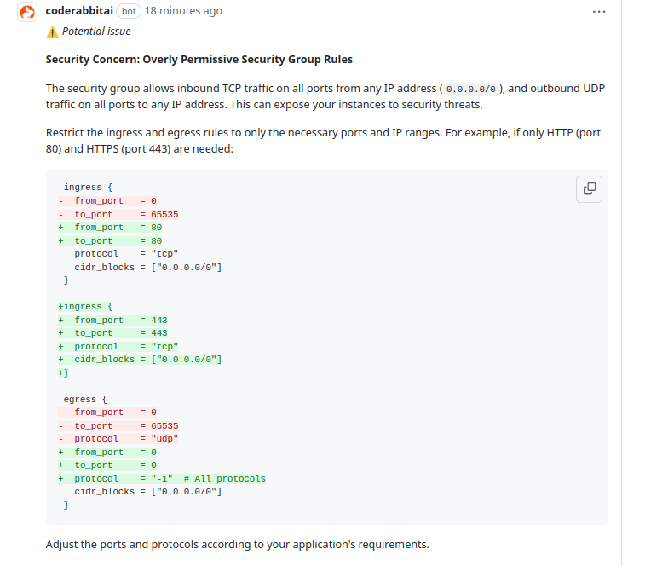Click the "18 minutes ago" timestamp
The height and width of the screenshot is (566, 645).
(x=183, y=11)
